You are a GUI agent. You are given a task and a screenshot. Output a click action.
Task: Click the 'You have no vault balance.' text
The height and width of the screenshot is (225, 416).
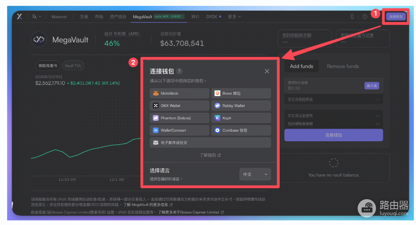[x=333, y=175]
